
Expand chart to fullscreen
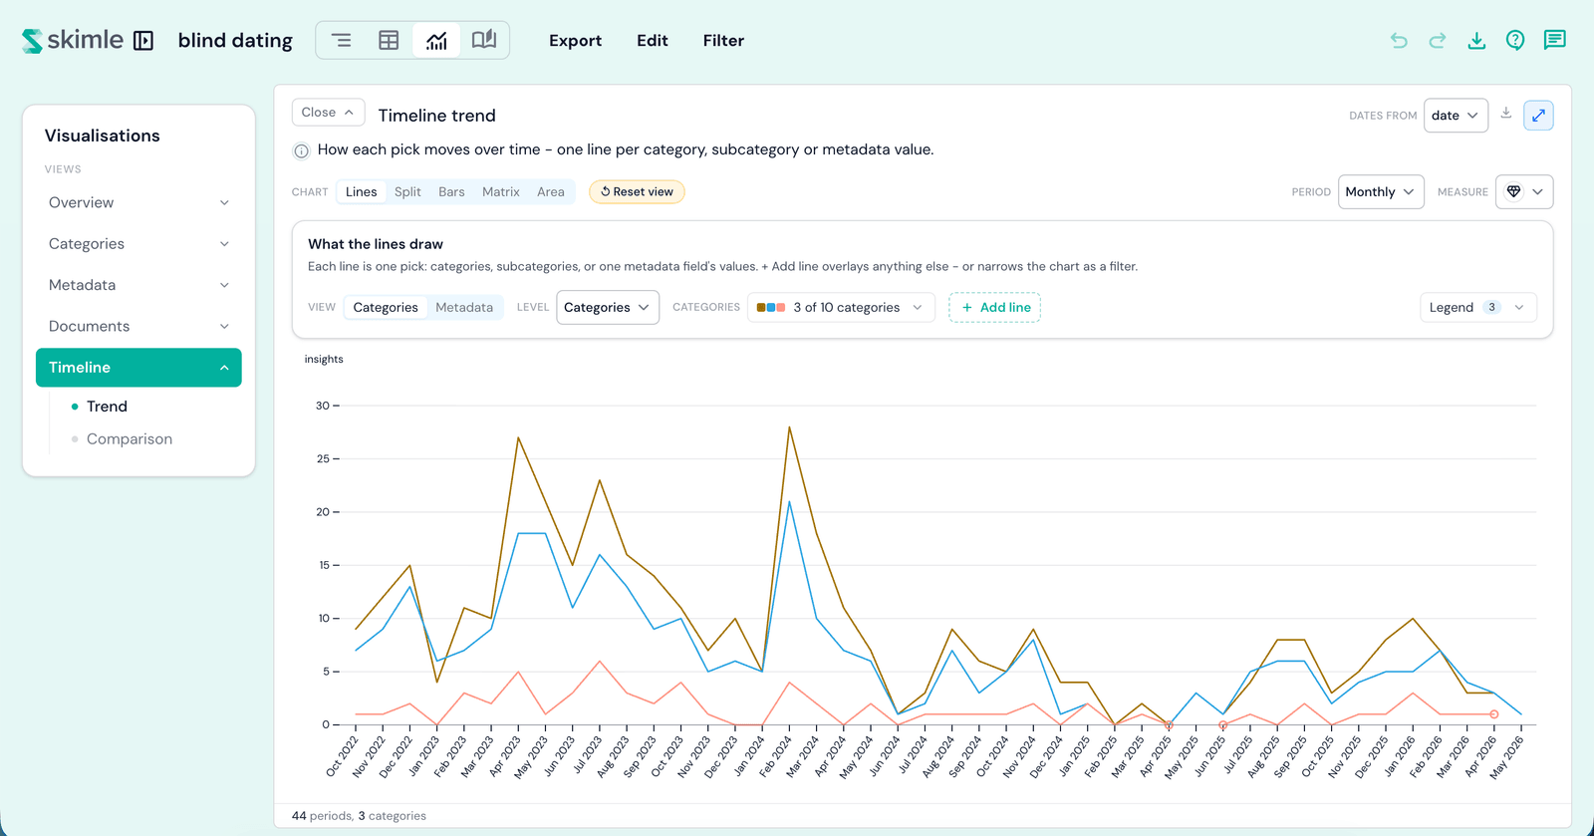click(1538, 116)
